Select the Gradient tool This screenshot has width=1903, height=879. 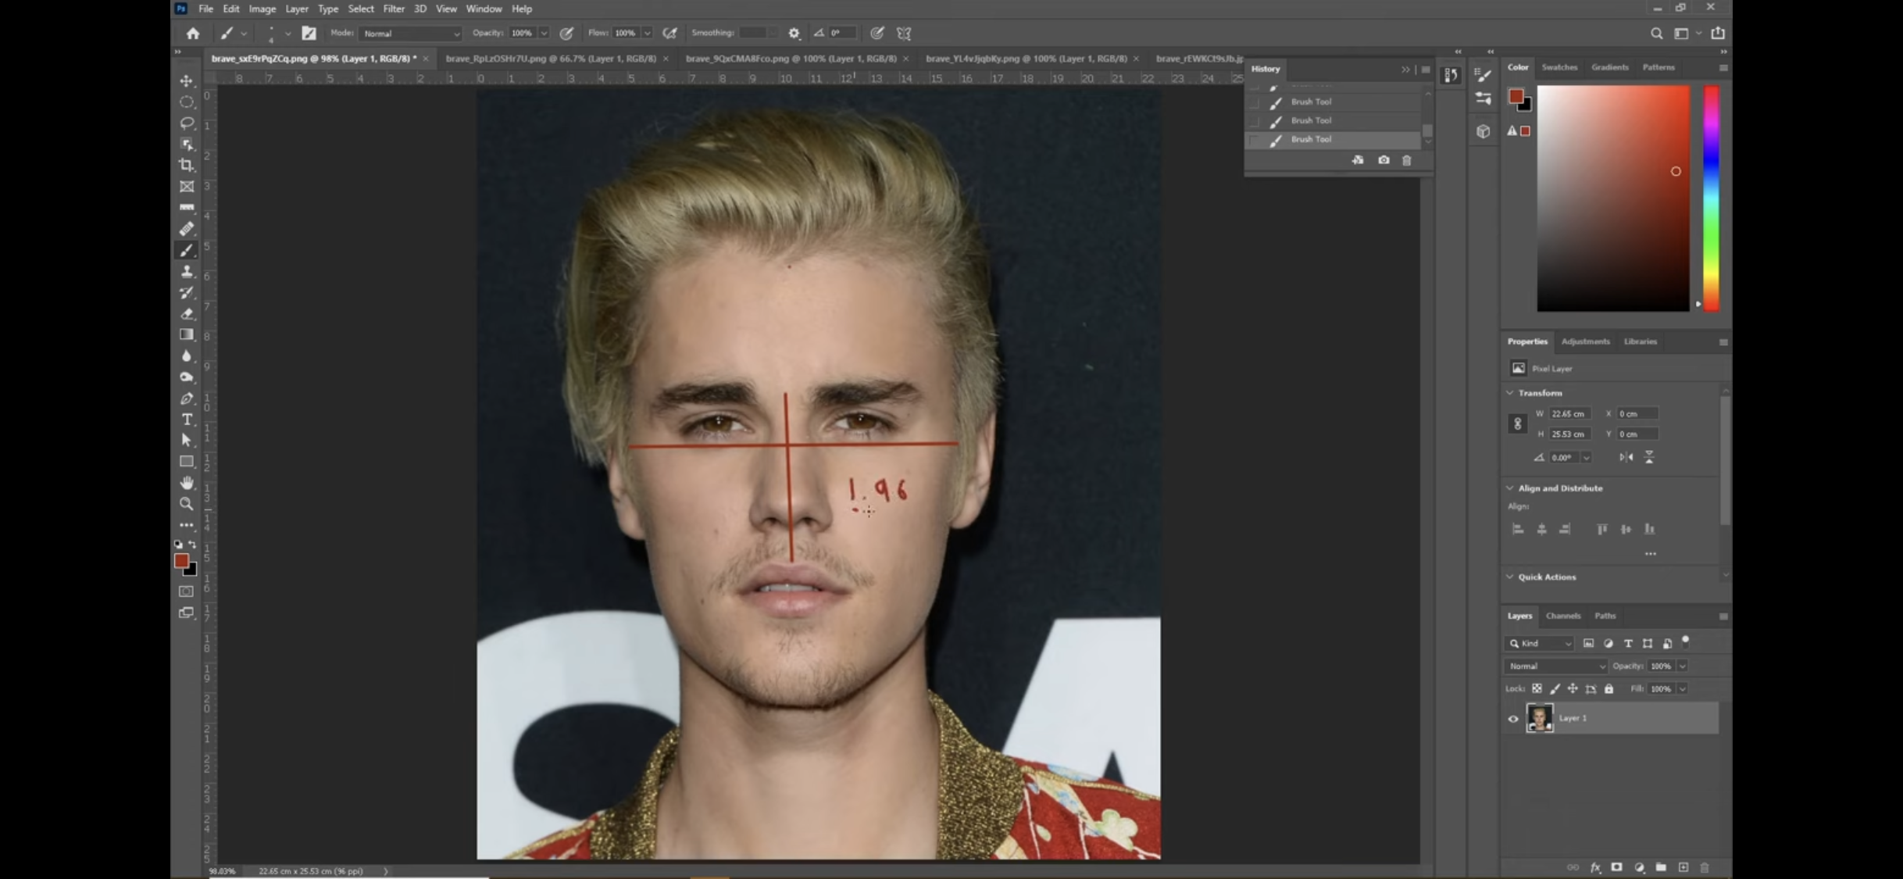tap(187, 334)
